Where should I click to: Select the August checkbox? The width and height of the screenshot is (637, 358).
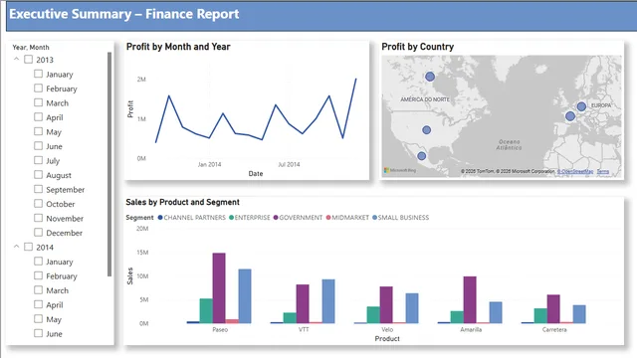[38, 175]
